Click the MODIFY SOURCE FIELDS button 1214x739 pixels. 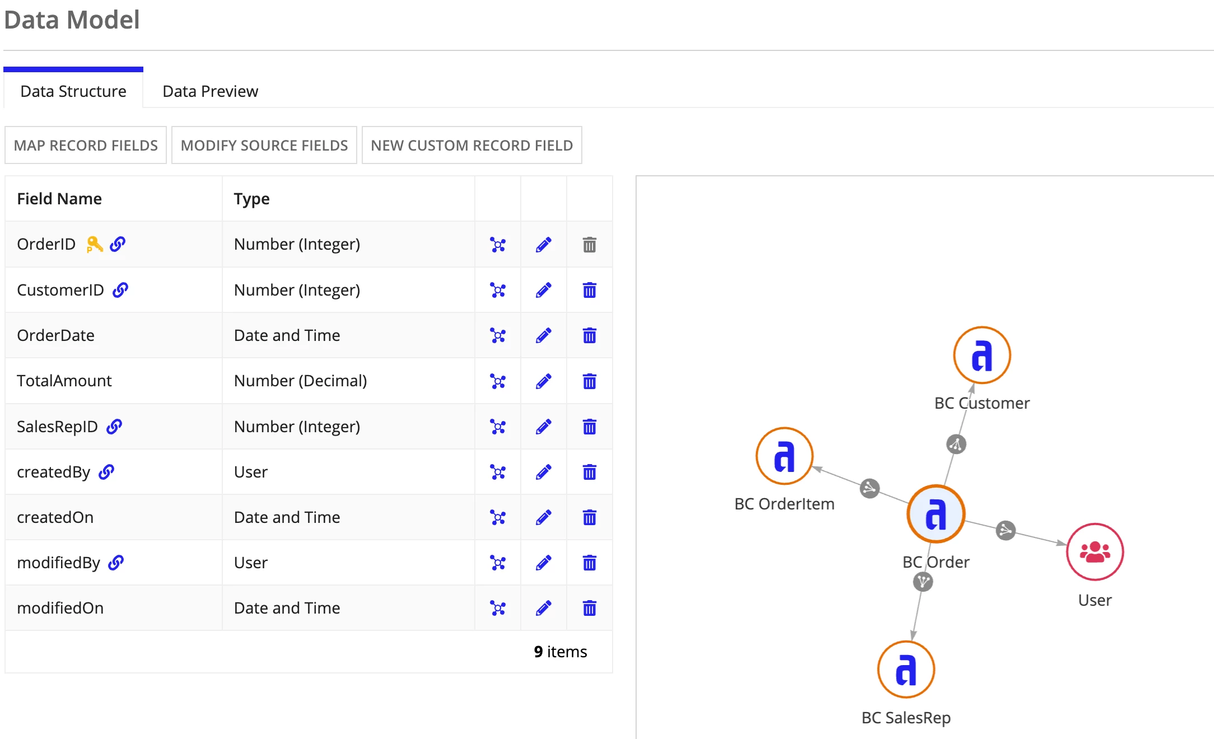pyautogui.click(x=264, y=146)
